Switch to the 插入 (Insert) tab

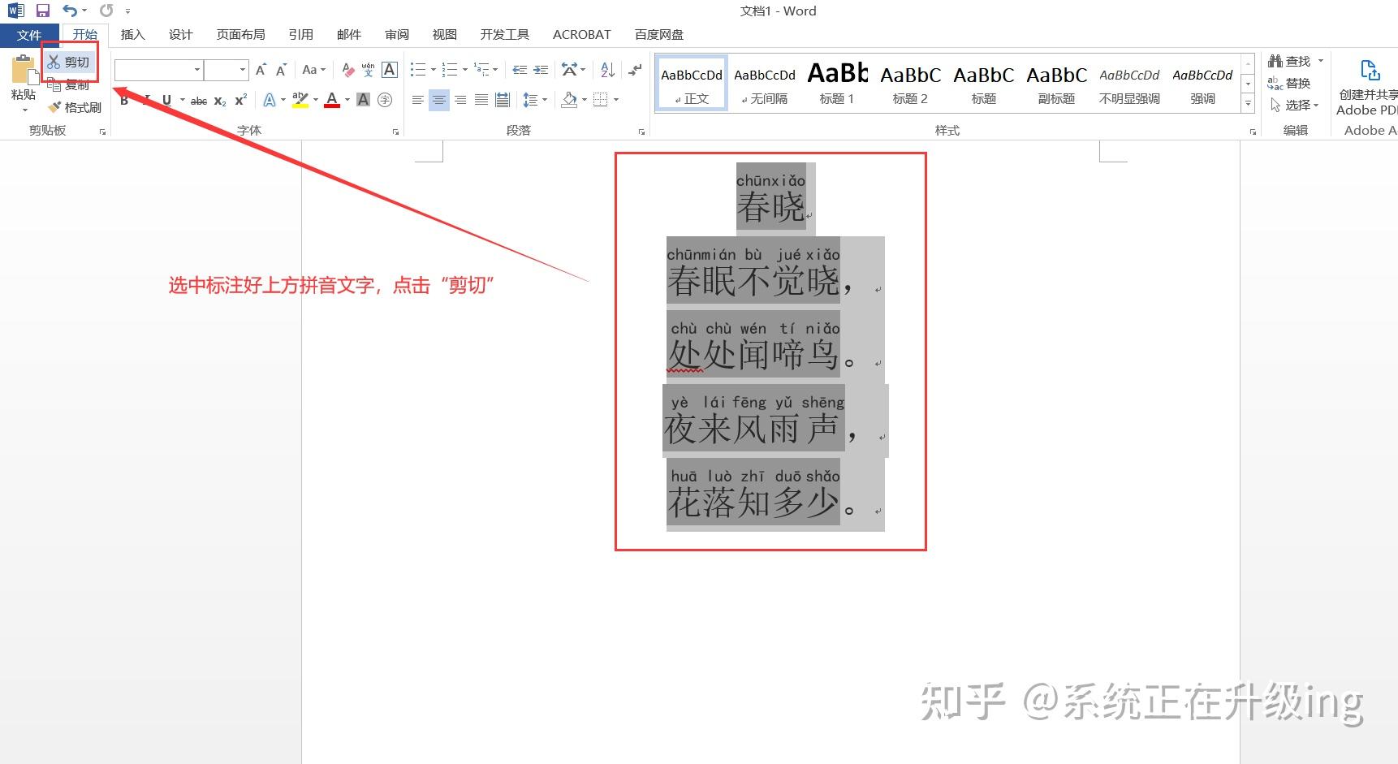point(132,34)
